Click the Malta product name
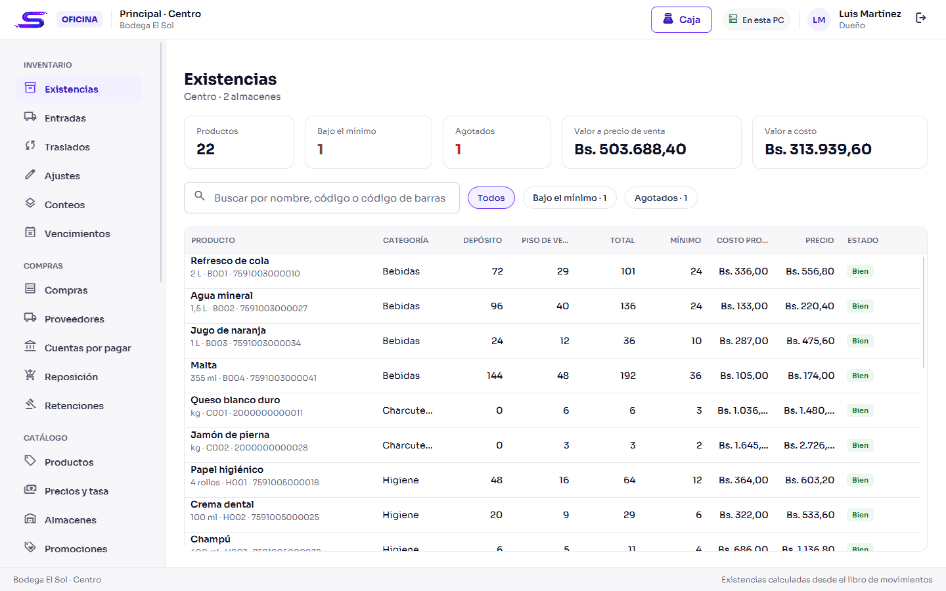This screenshot has height=591, width=946. [204, 365]
